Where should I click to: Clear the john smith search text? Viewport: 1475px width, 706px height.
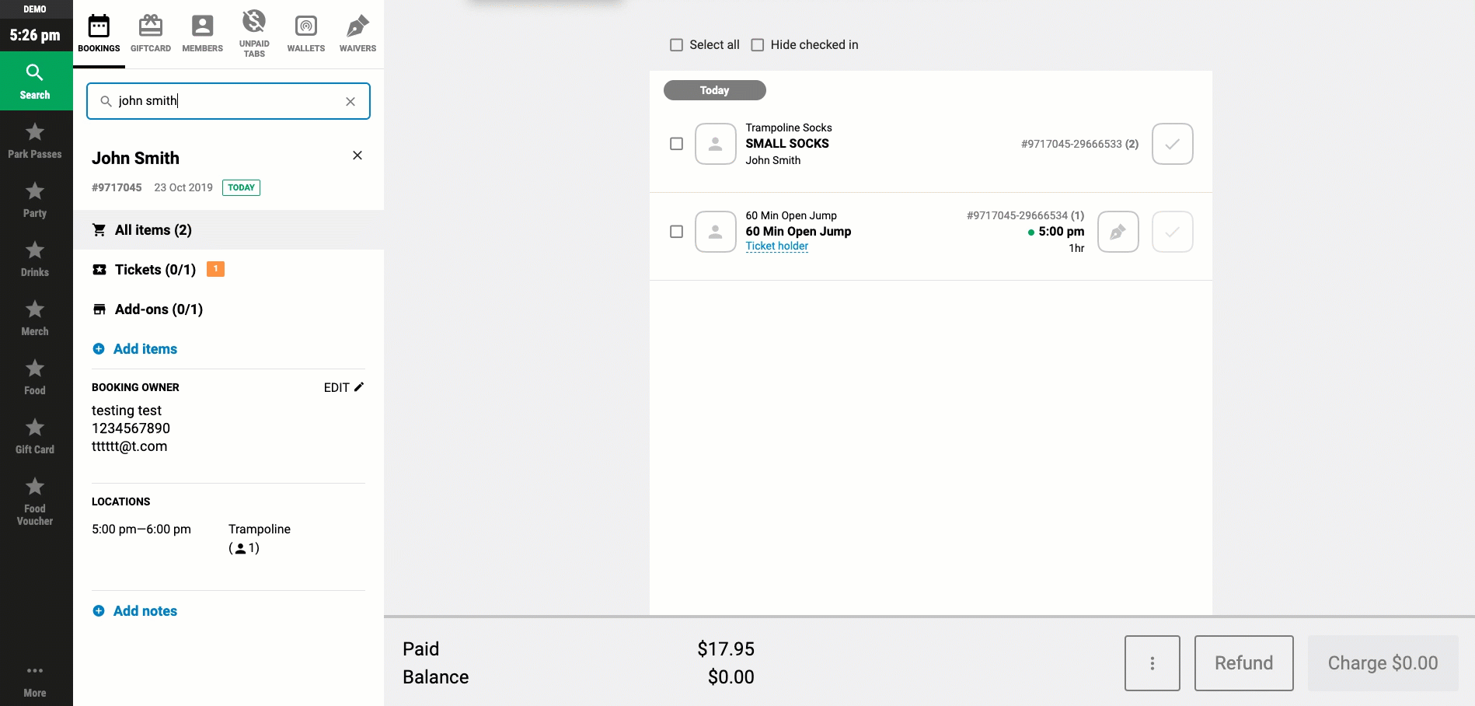point(350,101)
